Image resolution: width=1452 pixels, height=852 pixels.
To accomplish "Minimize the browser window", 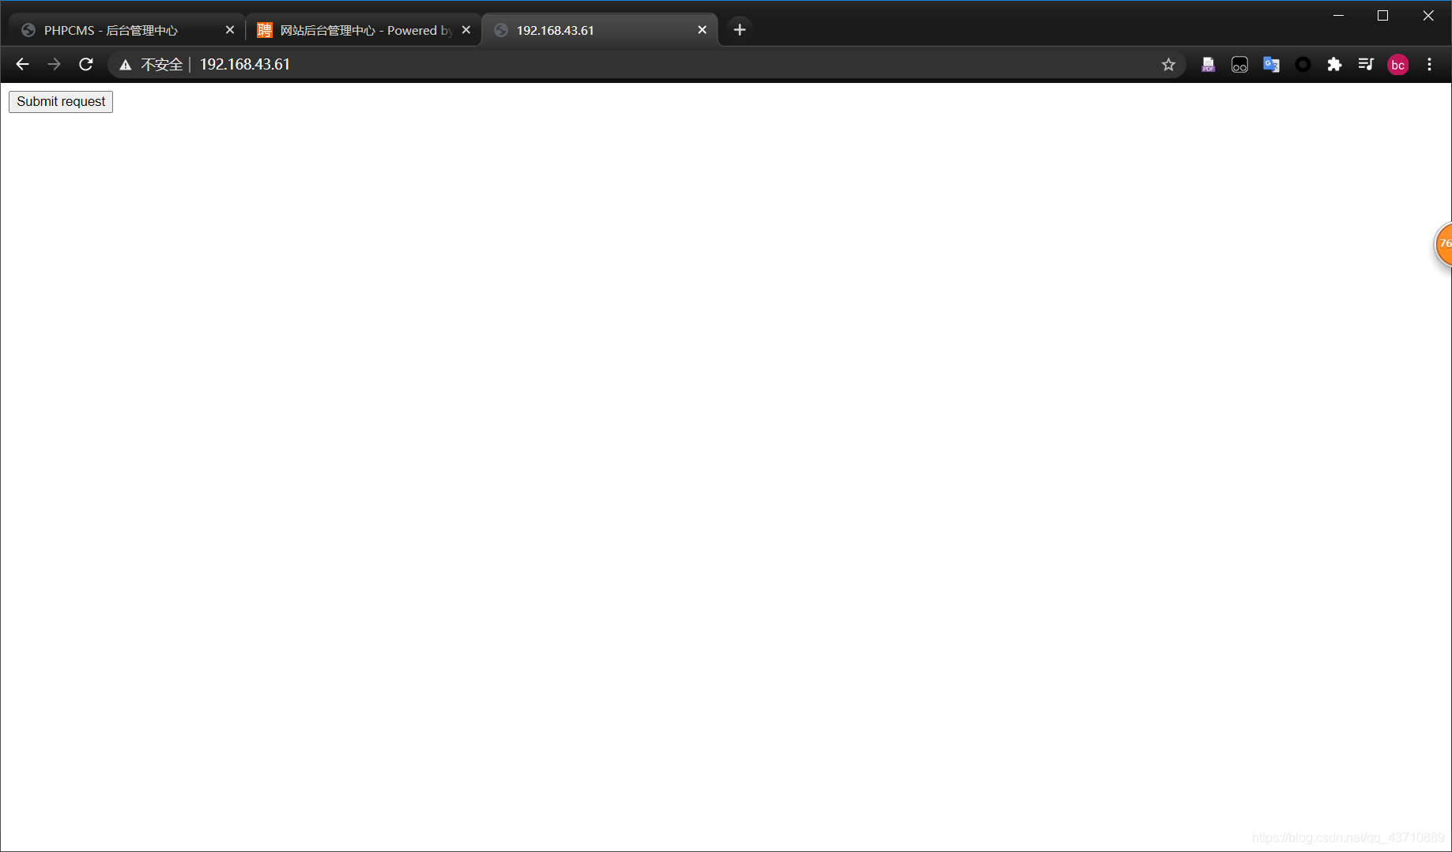I will tap(1338, 15).
